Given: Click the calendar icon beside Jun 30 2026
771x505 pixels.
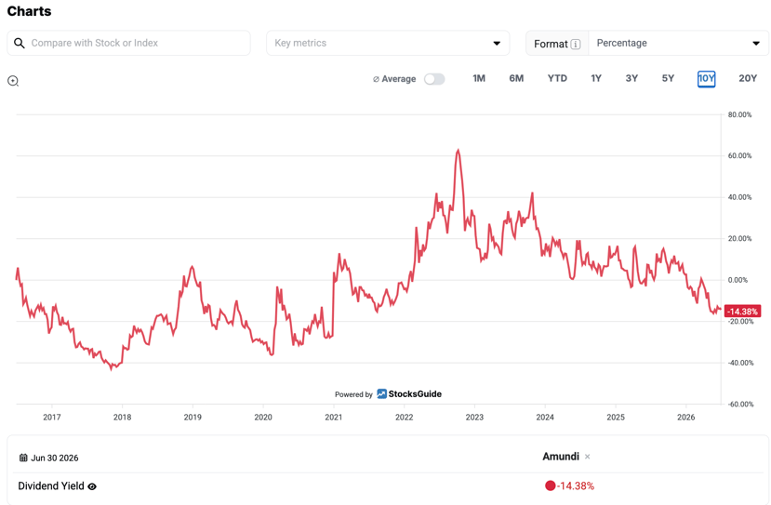Looking at the screenshot, I should (x=23, y=458).
